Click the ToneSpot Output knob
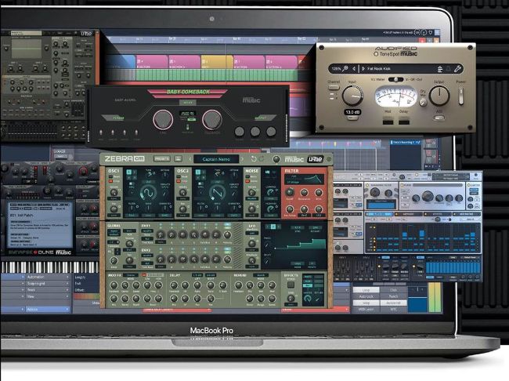The width and height of the screenshot is (509, 381). tap(439, 96)
